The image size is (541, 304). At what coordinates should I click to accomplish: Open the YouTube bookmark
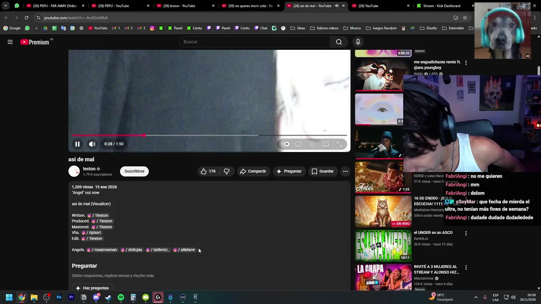(98, 28)
